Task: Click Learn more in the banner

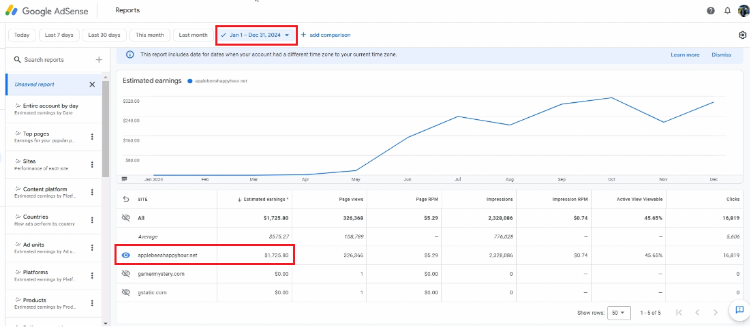Action: 685,54
